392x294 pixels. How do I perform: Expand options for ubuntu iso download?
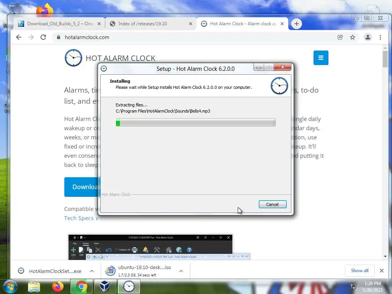point(181,271)
